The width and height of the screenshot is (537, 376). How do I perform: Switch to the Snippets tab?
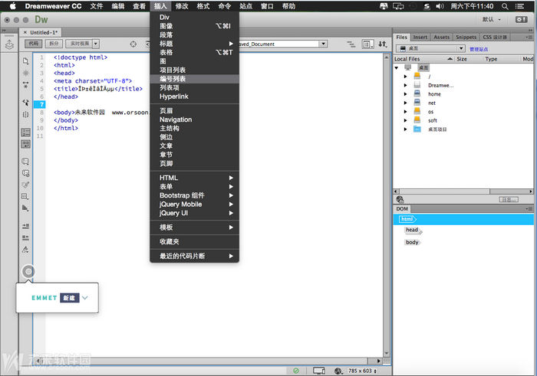click(x=466, y=38)
